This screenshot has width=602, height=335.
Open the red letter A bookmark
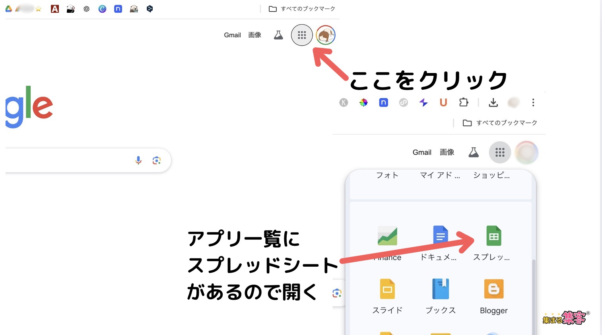(55, 9)
